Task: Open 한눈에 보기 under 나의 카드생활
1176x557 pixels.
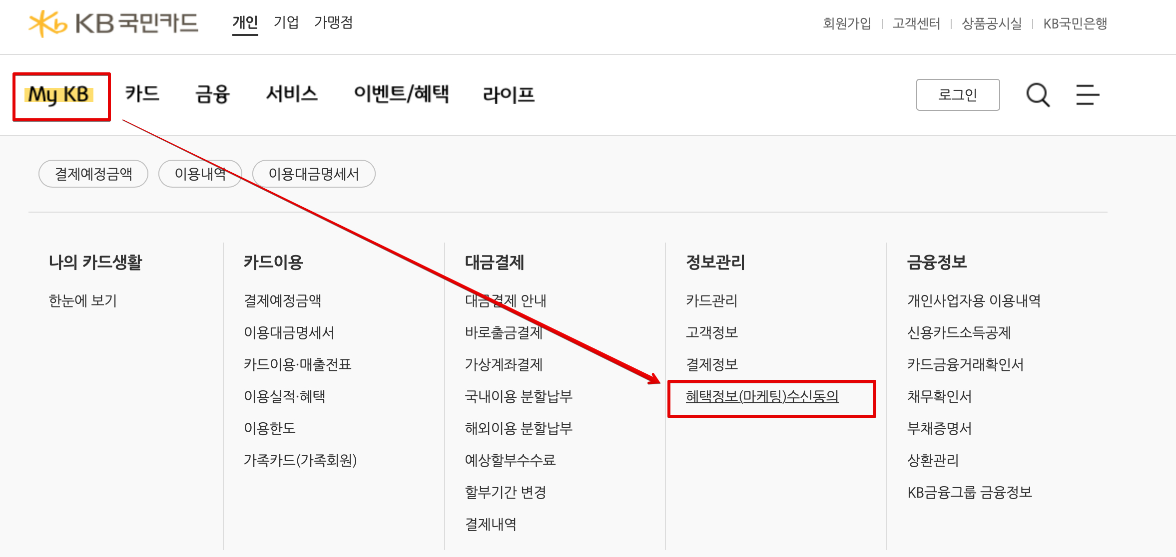Action: point(83,300)
